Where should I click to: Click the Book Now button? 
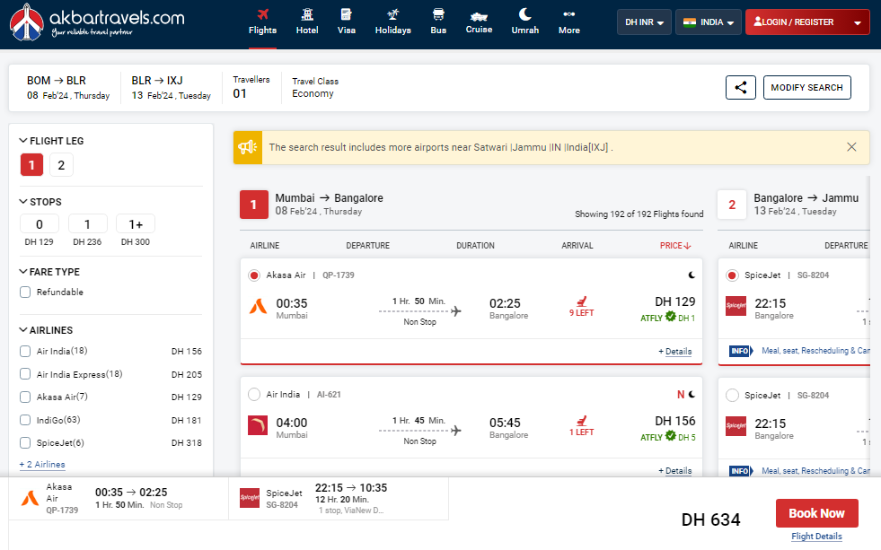(817, 513)
